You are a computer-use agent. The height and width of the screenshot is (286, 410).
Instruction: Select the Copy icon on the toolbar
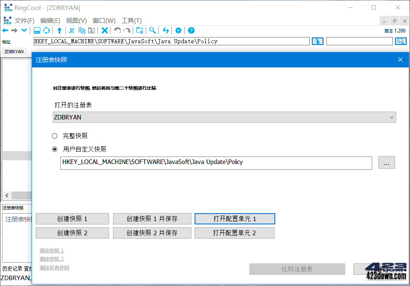click(82, 30)
